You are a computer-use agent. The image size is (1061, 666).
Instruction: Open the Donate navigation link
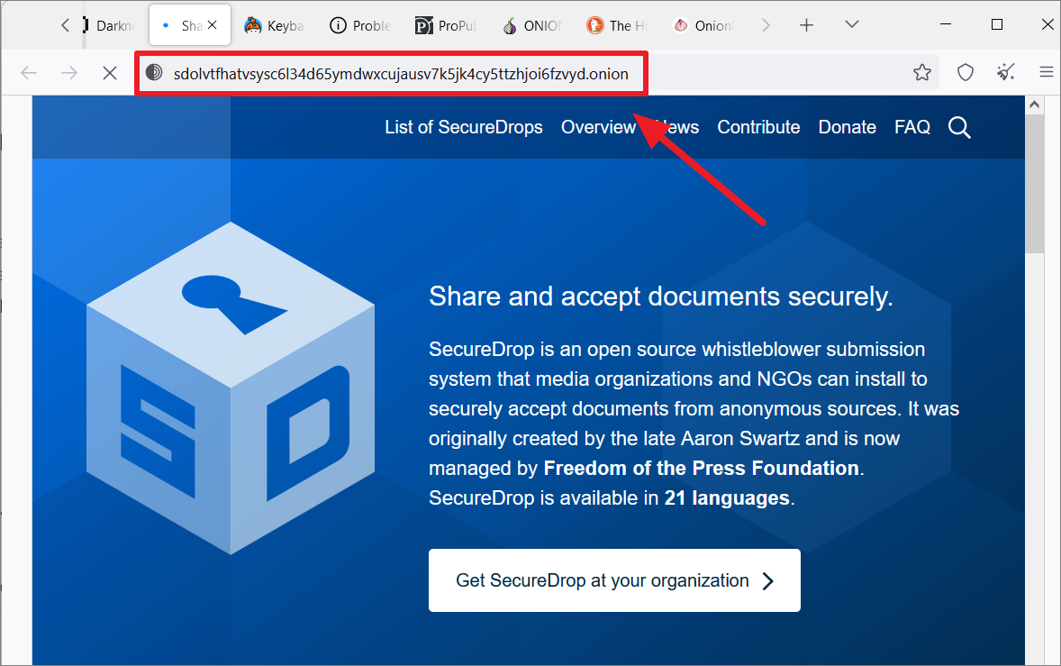pyautogui.click(x=848, y=127)
